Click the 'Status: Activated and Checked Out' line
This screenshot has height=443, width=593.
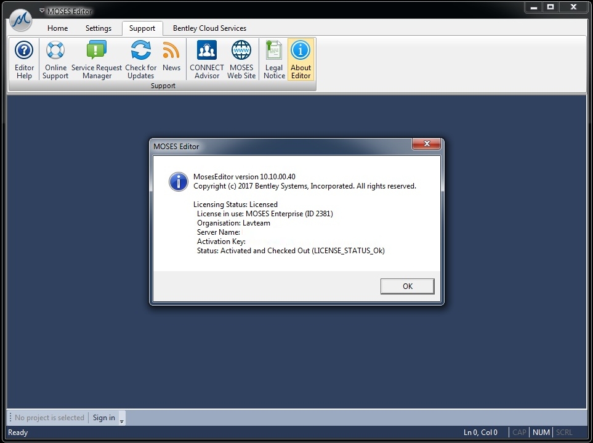291,250
